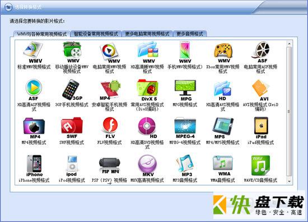This screenshot has width=308, height=222.
Task: Switch to the more audio formats tab
Action: click(x=190, y=34)
